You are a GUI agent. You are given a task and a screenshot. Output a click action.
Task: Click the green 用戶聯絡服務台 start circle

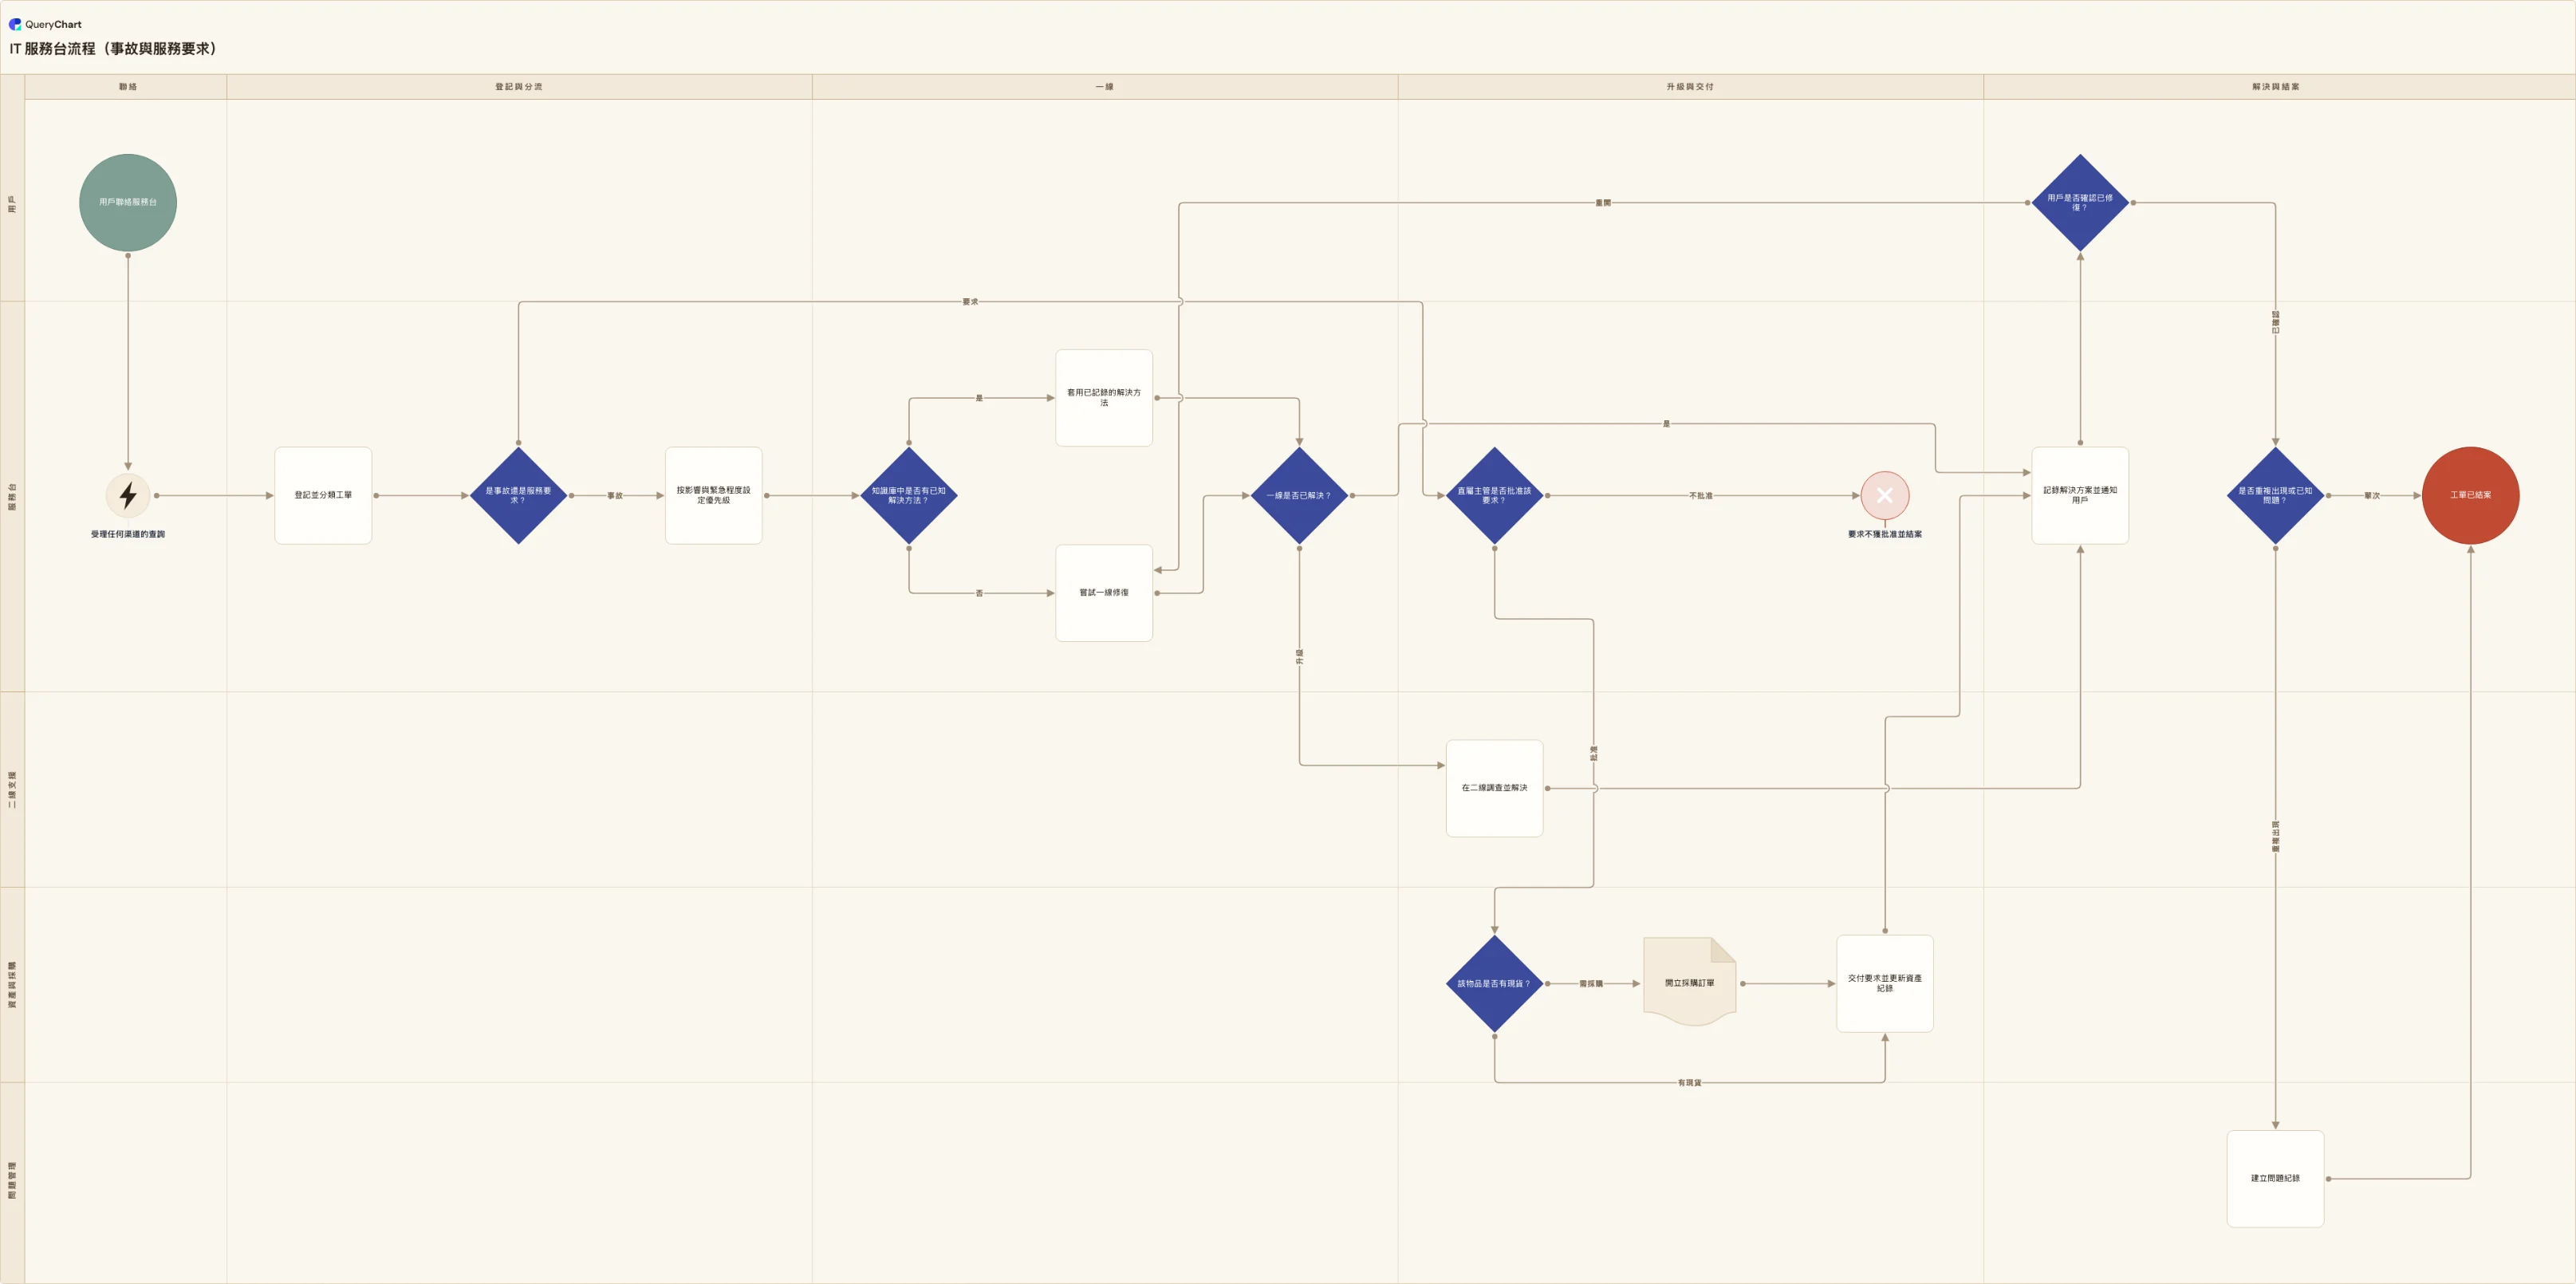[x=128, y=202]
